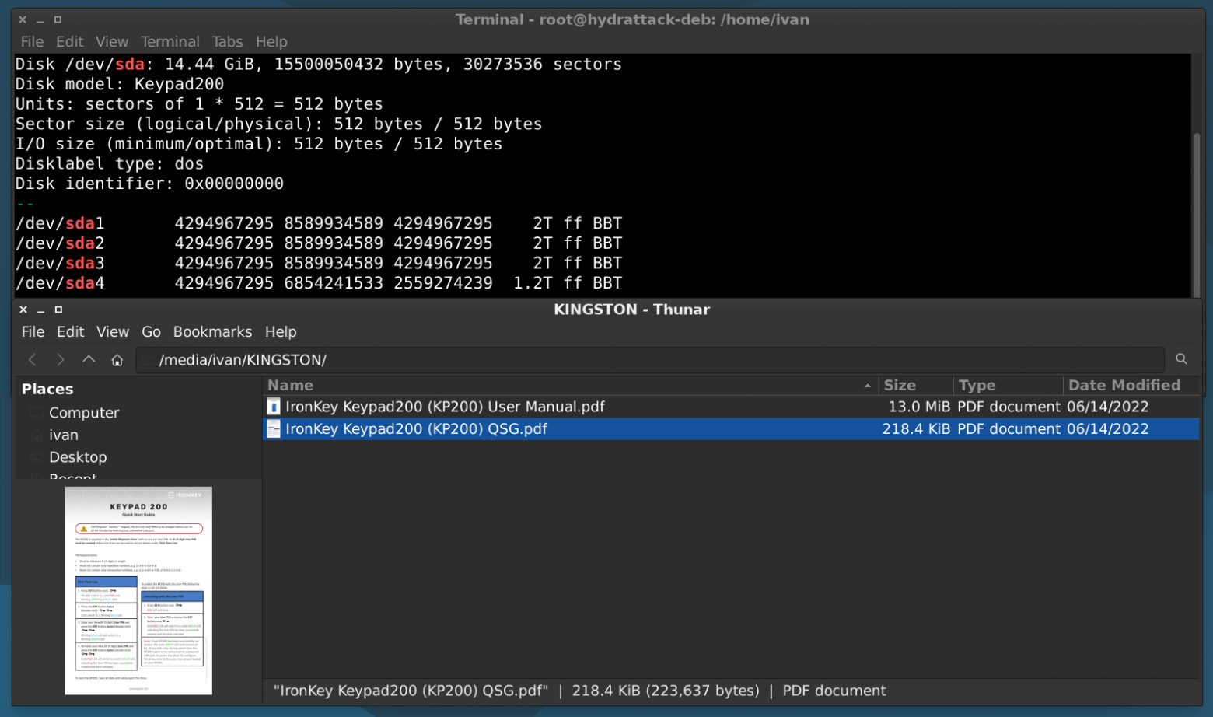Open the Thunar View menu
This screenshot has height=717, width=1213.
point(113,331)
